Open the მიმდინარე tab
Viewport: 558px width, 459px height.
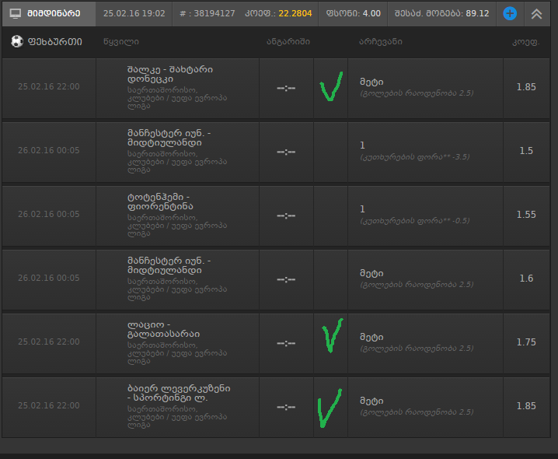(49, 13)
